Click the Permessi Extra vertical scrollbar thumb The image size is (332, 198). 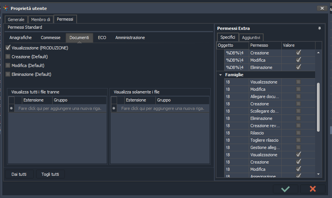[318, 107]
